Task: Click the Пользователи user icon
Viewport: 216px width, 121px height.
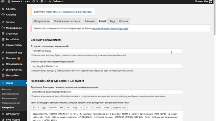Action: [x=3, y=64]
